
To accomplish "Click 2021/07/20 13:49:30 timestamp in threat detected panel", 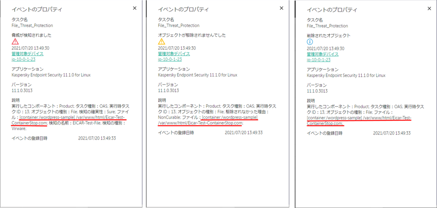I will [x=30, y=48].
